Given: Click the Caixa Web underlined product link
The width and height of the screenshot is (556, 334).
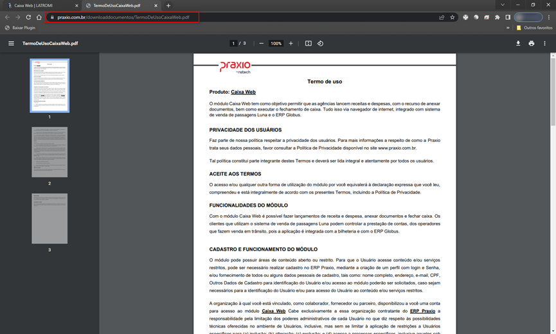Looking at the screenshot, I should click(x=243, y=92).
